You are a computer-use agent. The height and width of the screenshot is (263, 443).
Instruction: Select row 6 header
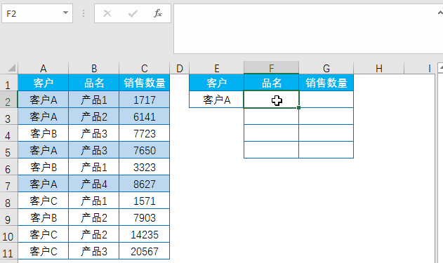(8, 167)
